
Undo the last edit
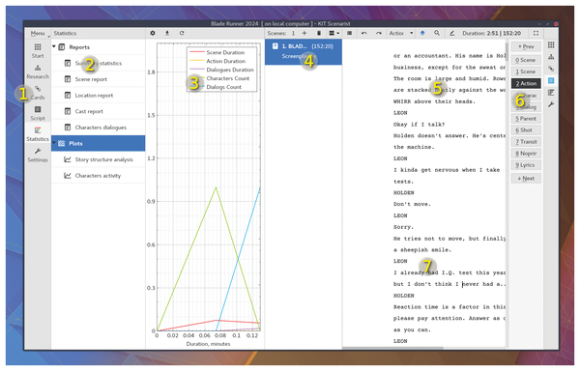click(364, 33)
